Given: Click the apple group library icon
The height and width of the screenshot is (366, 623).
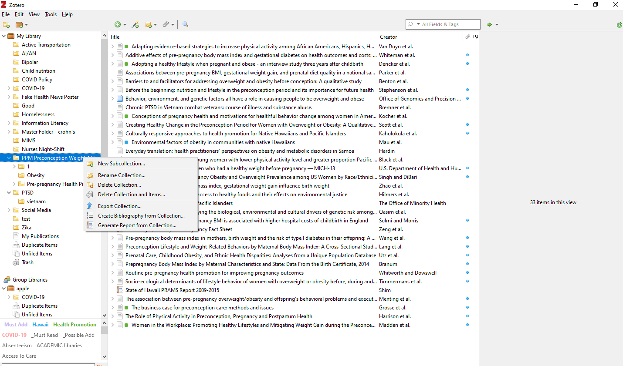Looking at the screenshot, I should point(11,289).
